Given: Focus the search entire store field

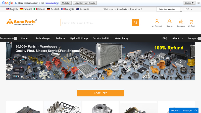Looking at the screenshot, I should click(96, 23).
